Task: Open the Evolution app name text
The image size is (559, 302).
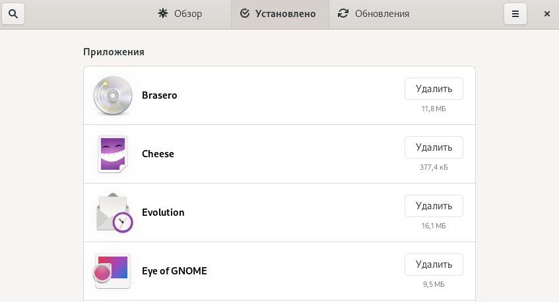Action: [x=163, y=213]
